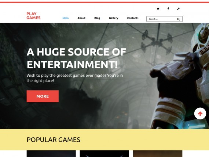
Task: Click the hero headline about entertainment
Action: pyautogui.click(x=76, y=58)
